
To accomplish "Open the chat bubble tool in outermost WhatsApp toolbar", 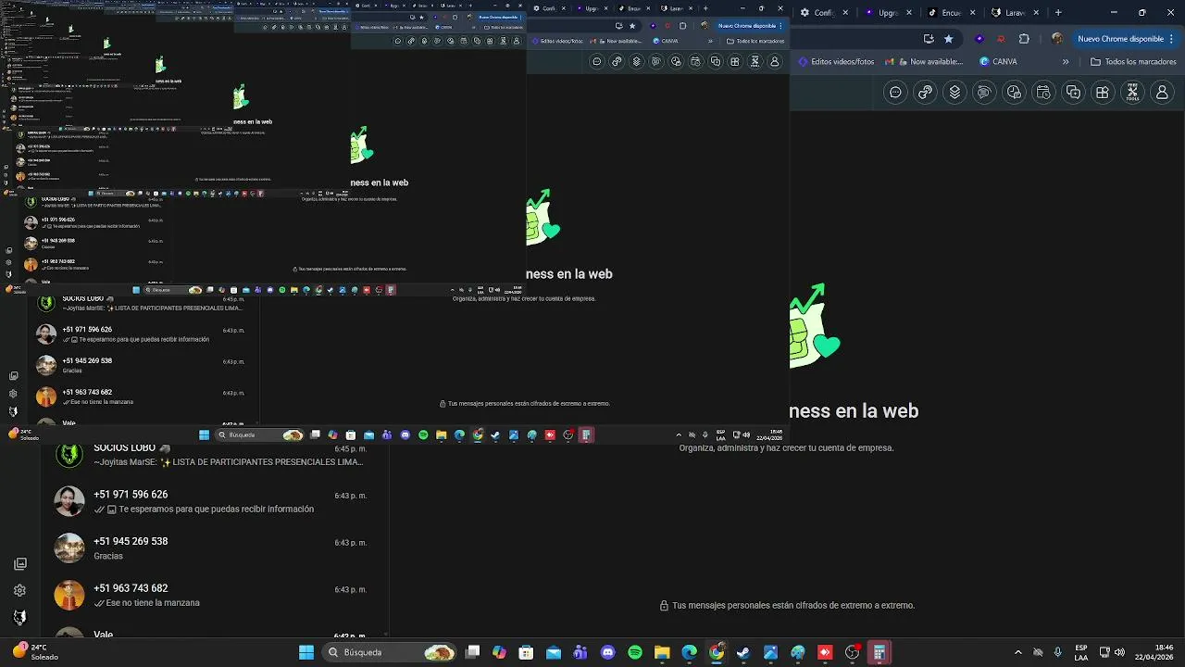I will [x=895, y=92].
